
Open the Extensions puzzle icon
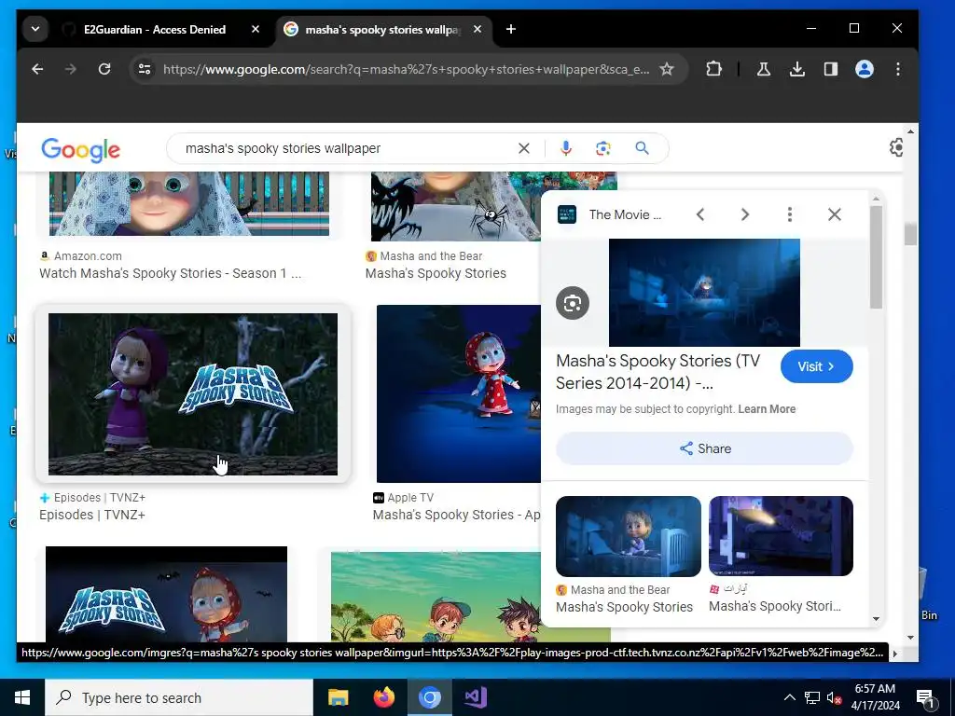pyautogui.click(x=713, y=69)
